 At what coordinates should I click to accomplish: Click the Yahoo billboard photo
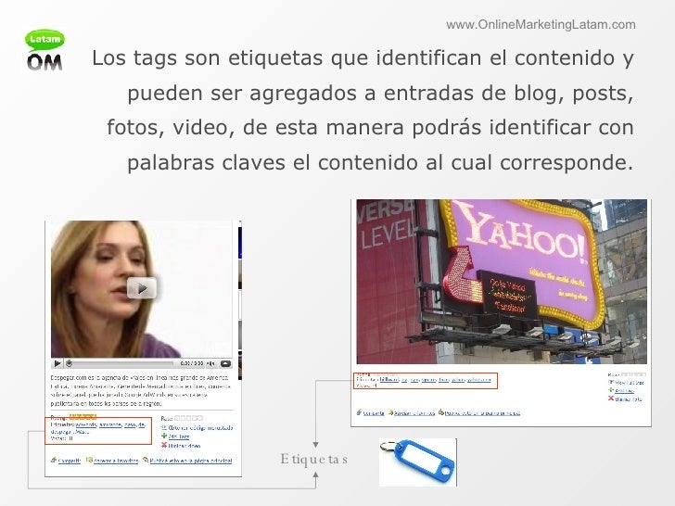pyautogui.click(x=502, y=282)
